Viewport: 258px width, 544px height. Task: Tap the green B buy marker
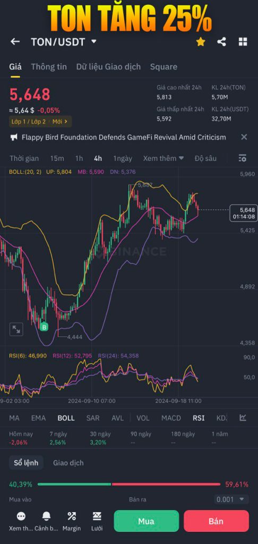point(44,327)
